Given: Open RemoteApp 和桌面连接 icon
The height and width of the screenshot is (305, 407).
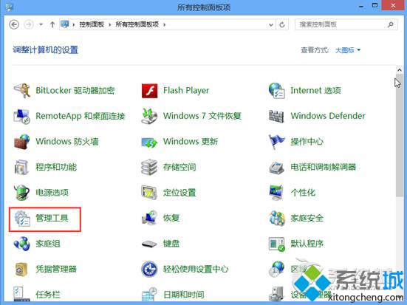Looking at the screenshot, I should pos(22,116).
